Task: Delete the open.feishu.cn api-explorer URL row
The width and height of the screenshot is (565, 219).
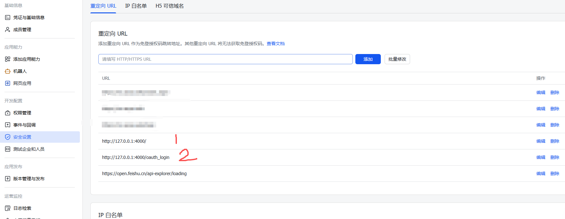Action: (x=555, y=174)
